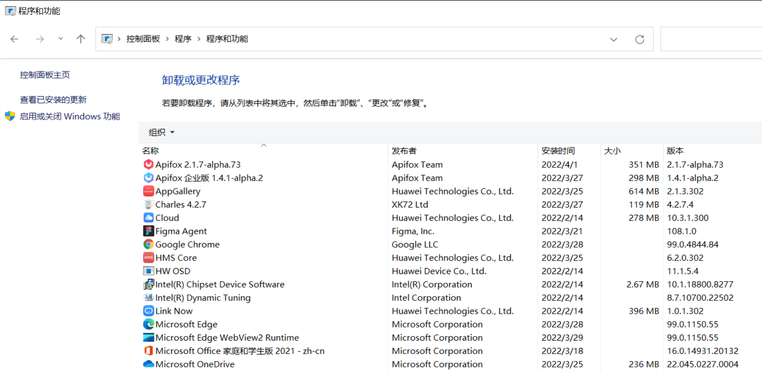Open 查看已安装的更新 link
Viewport: 762px width, 372px height.
pyautogui.click(x=53, y=100)
